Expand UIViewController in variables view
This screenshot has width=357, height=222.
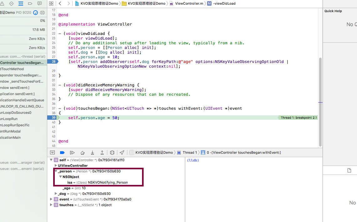tap(56, 166)
